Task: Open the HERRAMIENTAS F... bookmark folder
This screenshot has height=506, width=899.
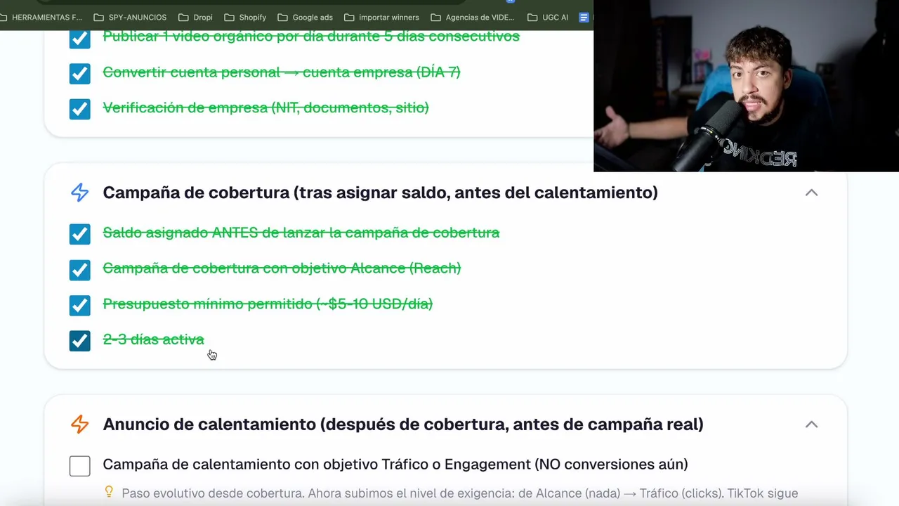Action: 40,17
